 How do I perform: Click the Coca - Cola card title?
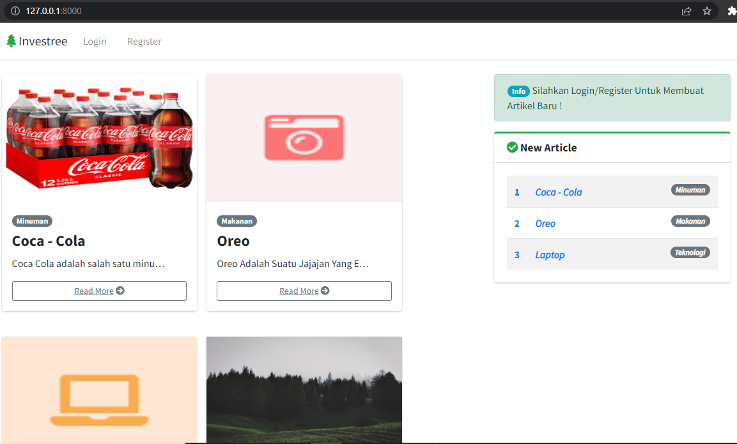click(49, 241)
